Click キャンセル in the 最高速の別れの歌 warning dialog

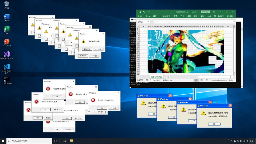[x=98, y=49]
